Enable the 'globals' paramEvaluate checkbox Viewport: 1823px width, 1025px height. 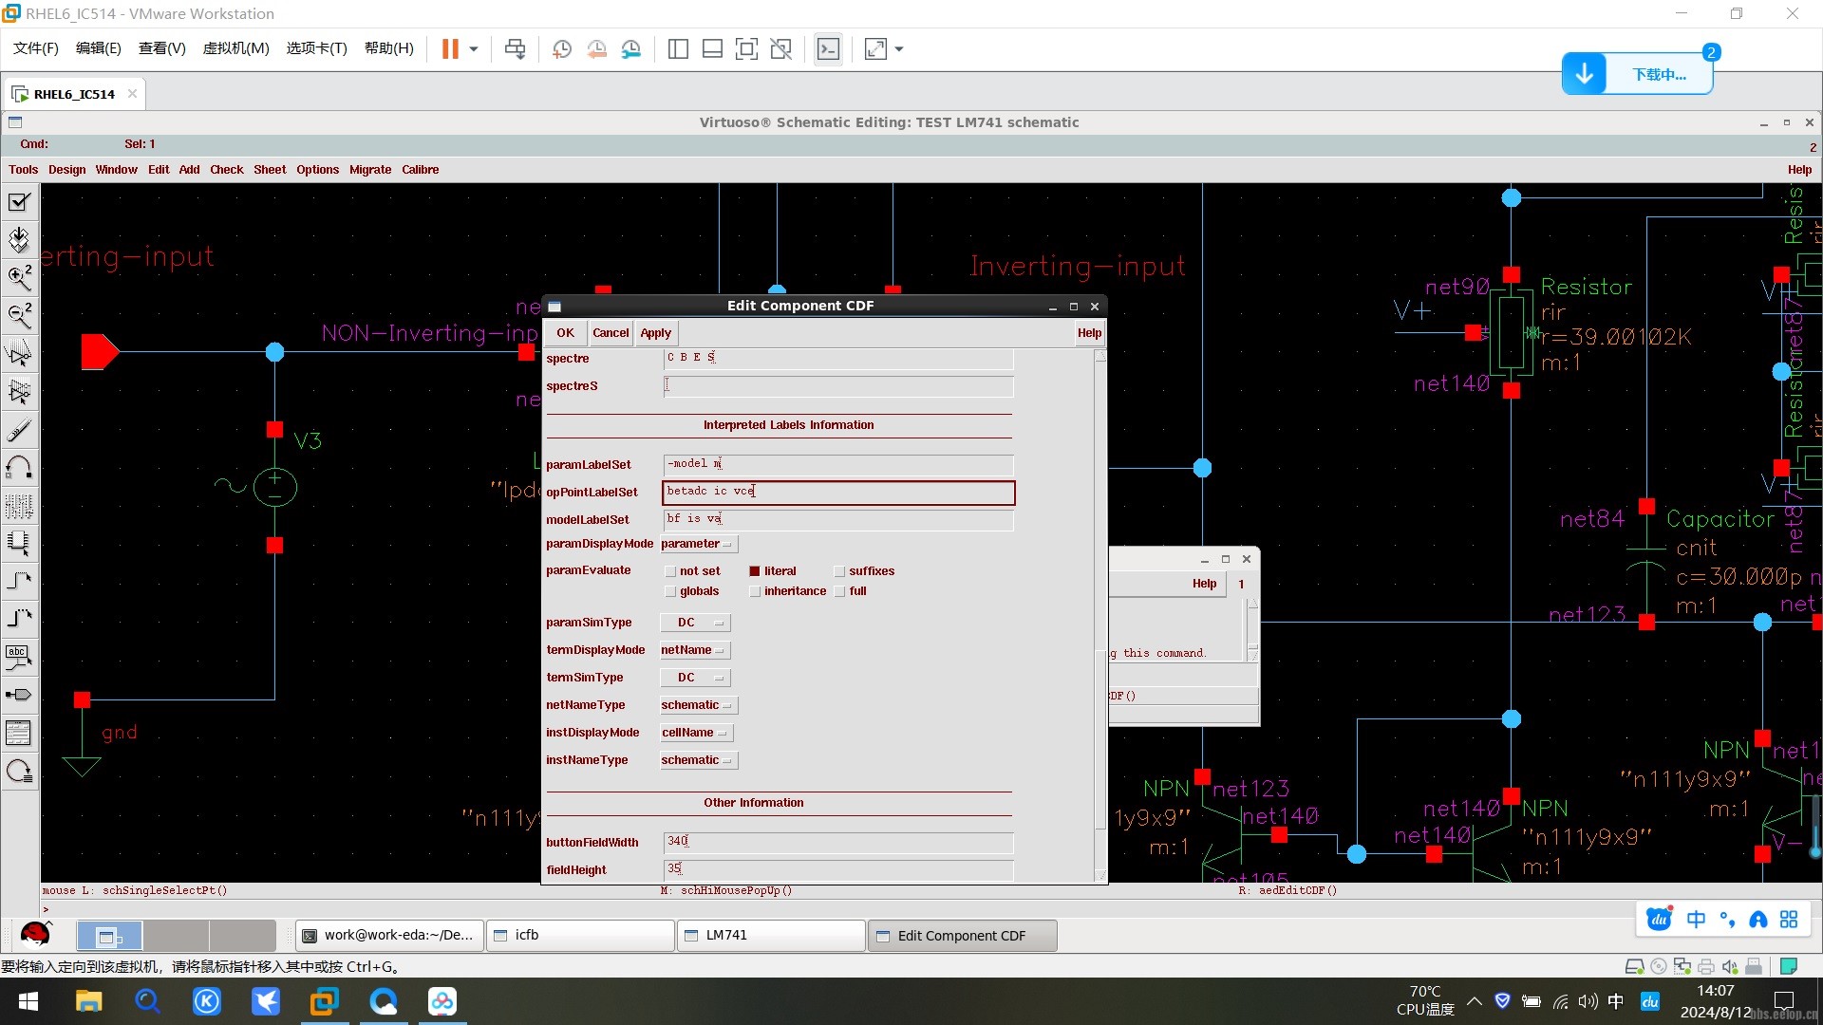tap(670, 591)
